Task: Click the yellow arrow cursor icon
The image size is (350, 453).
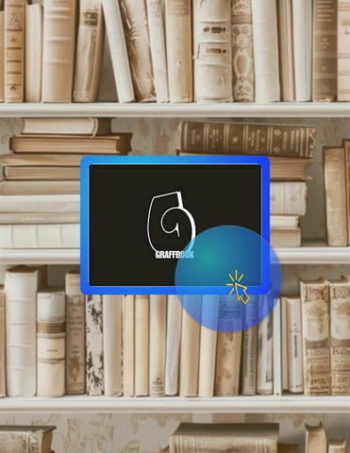Action: [x=239, y=289]
